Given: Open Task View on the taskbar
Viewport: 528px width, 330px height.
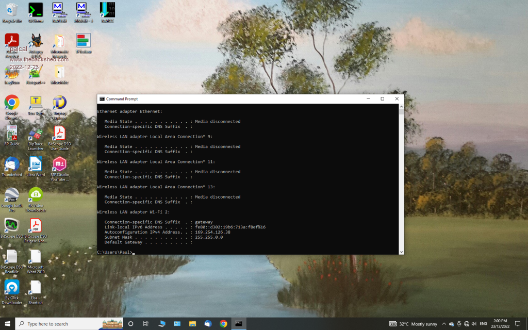Looking at the screenshot, I should pyautogui.click(x=146, y=324).
